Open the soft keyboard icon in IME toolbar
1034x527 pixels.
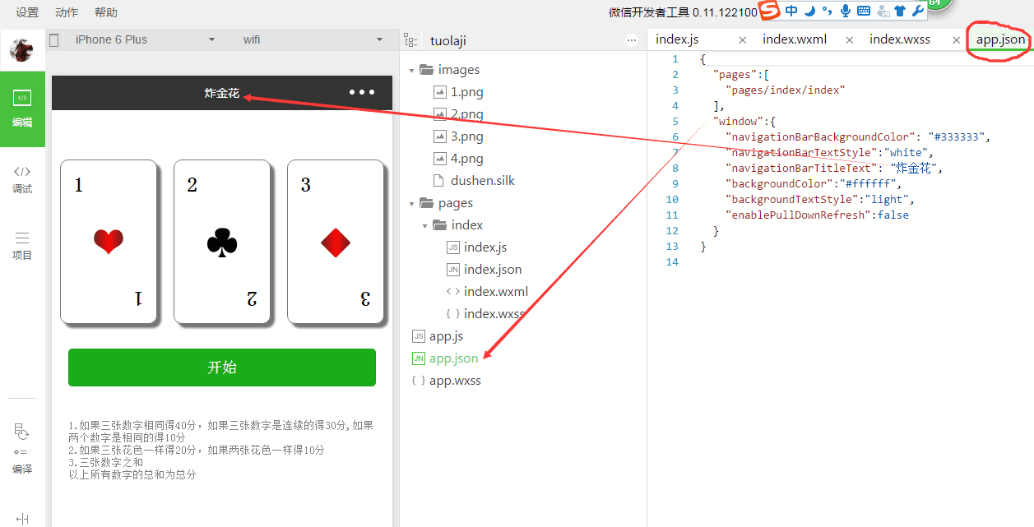(x=864, y=11)
